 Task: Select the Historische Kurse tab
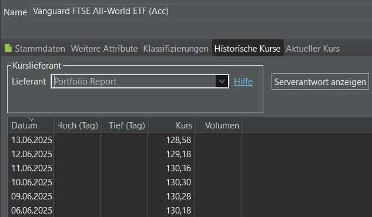click(x=247, y=49)
